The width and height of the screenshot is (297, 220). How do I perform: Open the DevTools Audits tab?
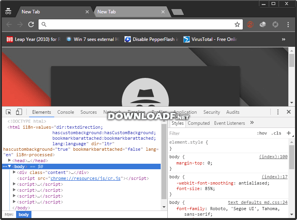233,112
